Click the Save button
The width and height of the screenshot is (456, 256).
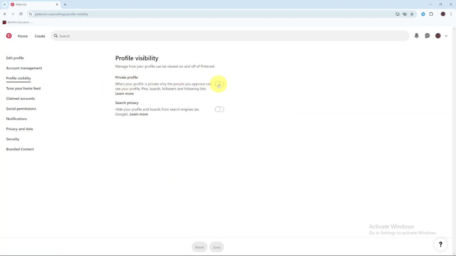217,247
